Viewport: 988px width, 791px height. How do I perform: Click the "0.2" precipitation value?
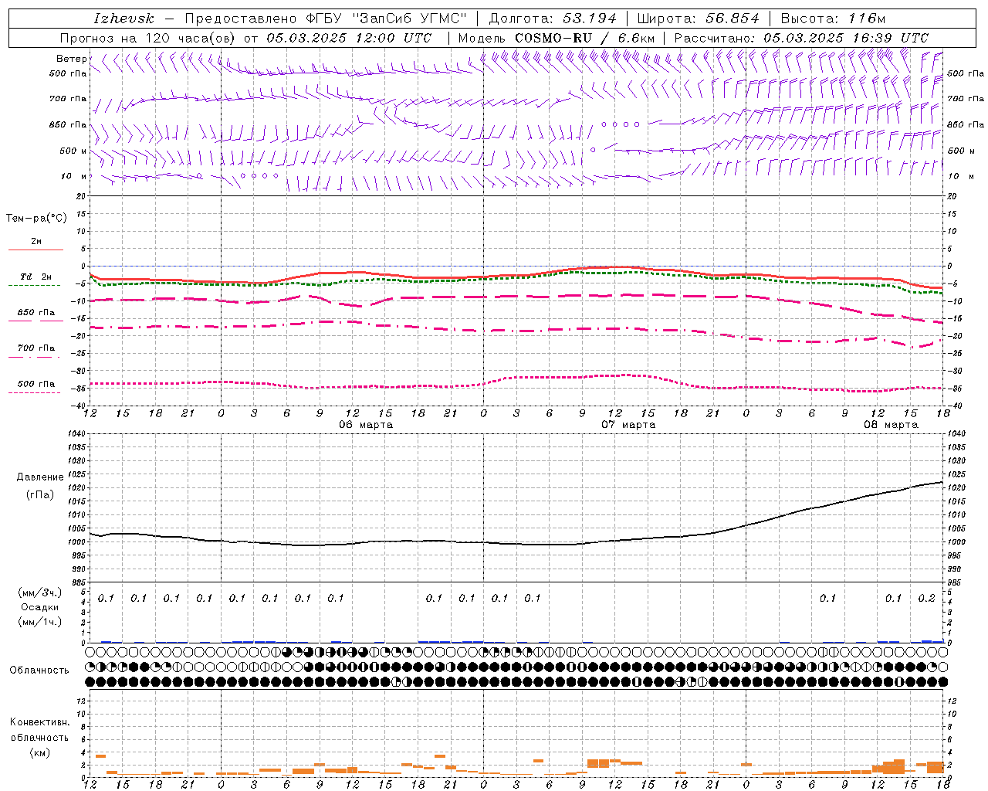pyautogui.click(x=926, y=598)
